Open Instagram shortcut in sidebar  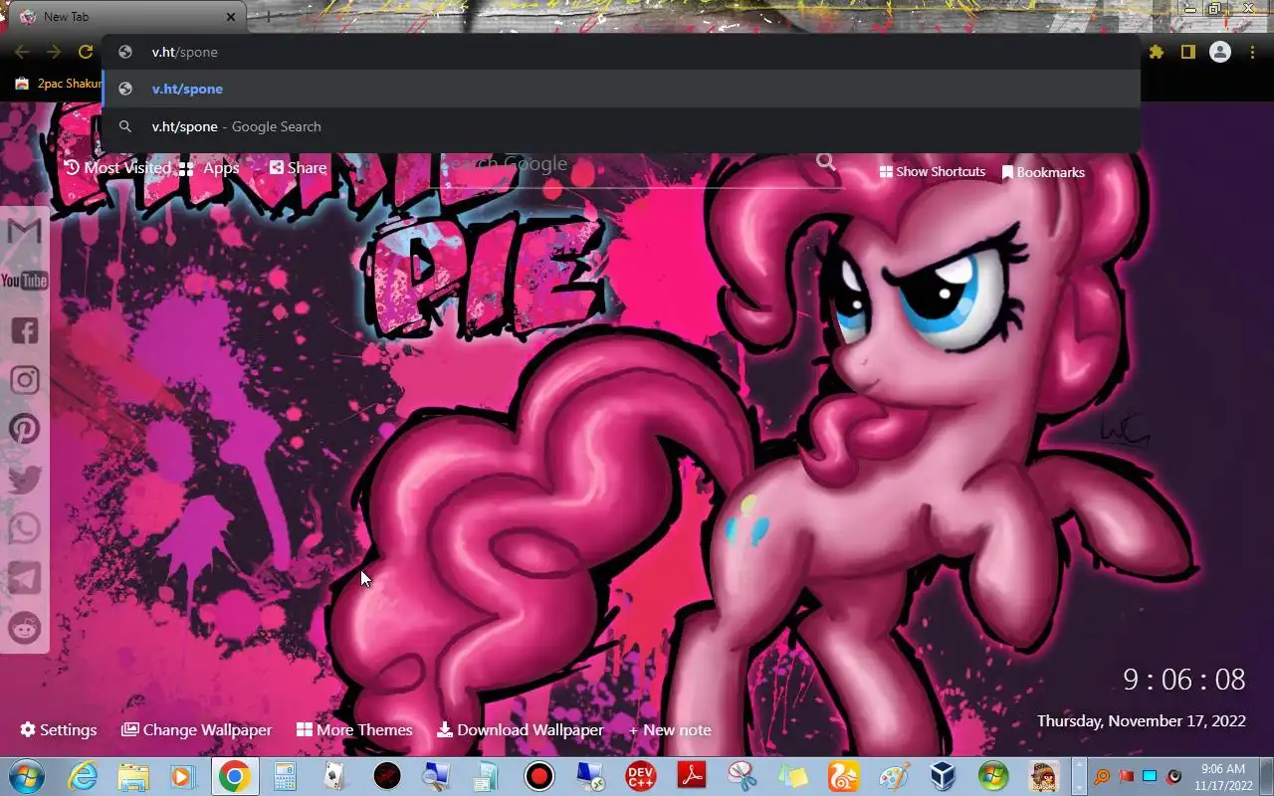(24, 380)
